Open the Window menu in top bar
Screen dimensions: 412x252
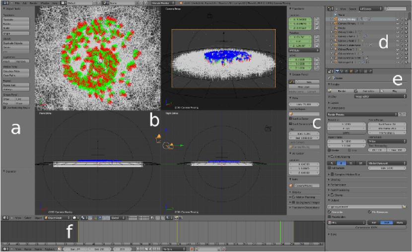(x=44, y=3)
